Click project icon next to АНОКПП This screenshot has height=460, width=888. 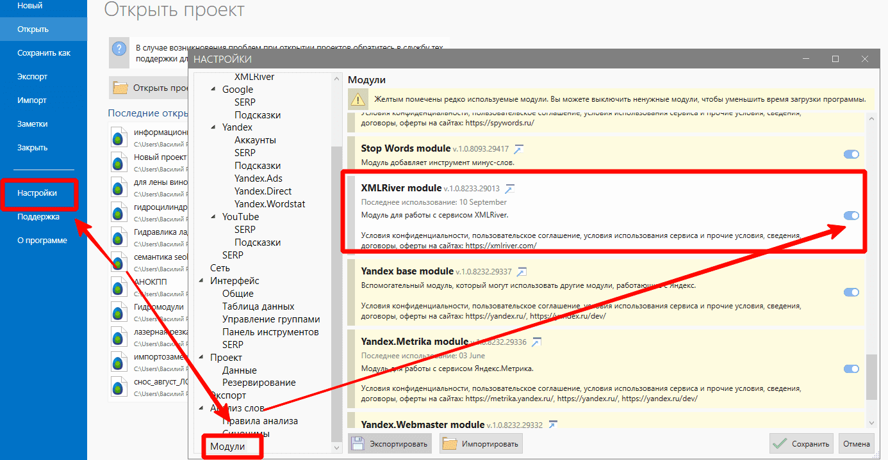click(119, 287)
